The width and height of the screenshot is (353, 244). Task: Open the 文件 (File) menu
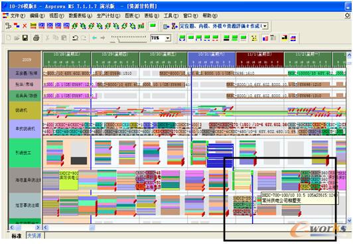point(17,16)
